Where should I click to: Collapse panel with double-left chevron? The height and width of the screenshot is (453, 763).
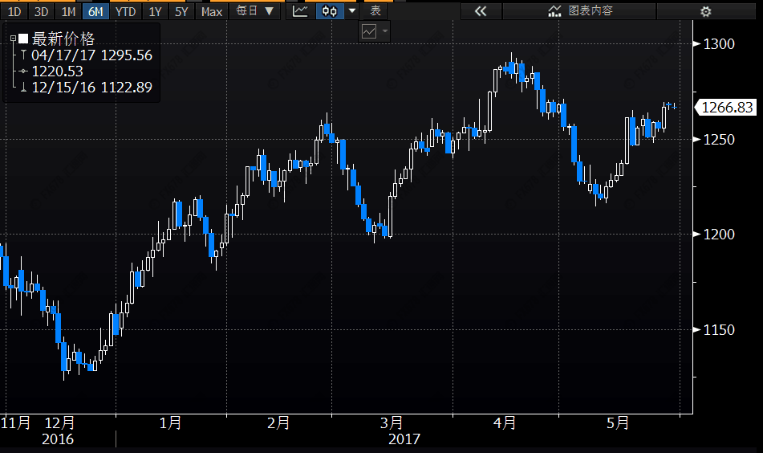click(x=481, y=11)
